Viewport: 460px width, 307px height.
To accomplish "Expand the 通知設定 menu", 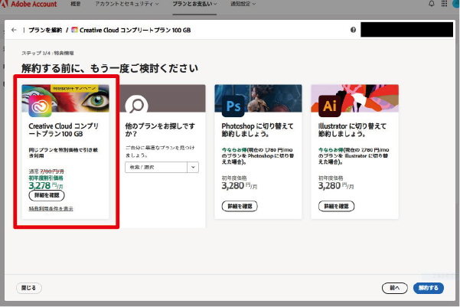I will 243,4.
